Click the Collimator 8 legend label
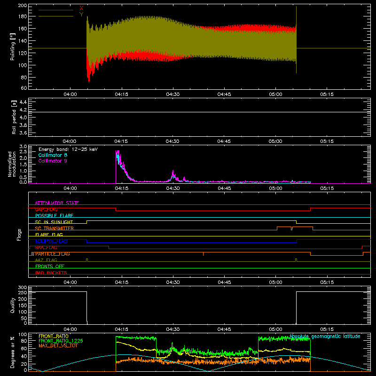Image resolution: width=376 pixels, height=376 pixels. pyautogui.click(x=53, y=155)
